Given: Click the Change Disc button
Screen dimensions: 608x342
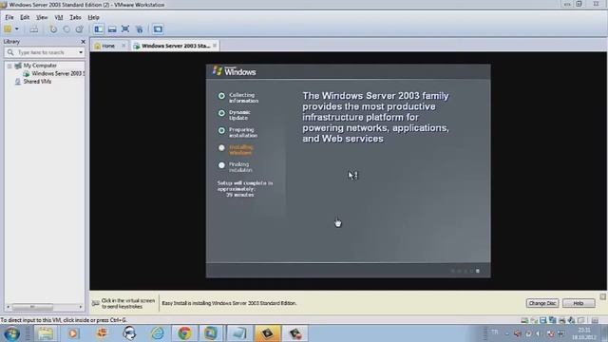Looking at the screenshot, I should 542,303.
